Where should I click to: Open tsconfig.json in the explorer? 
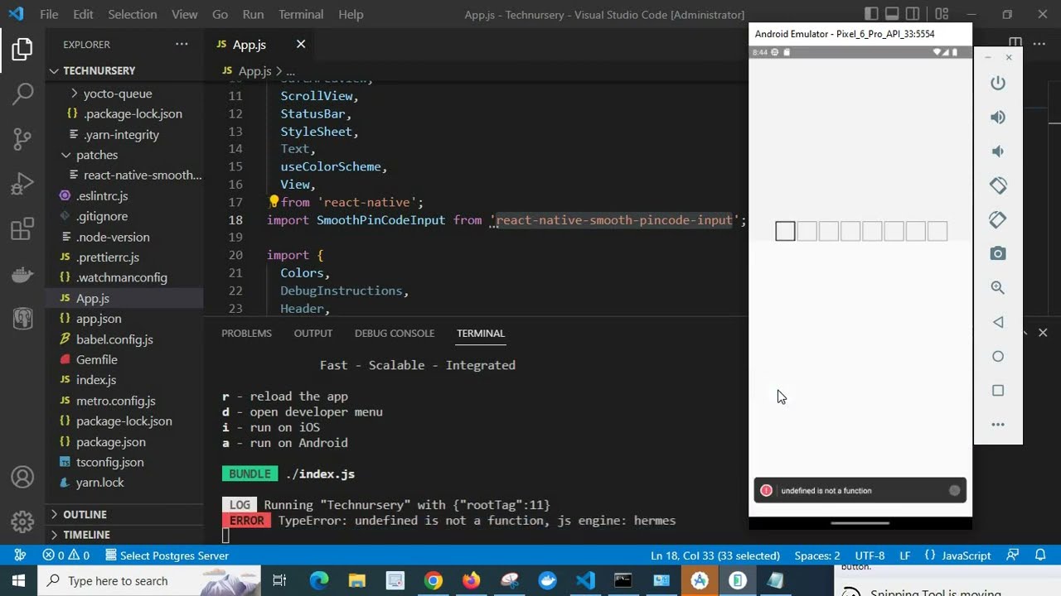click(124, 462)
